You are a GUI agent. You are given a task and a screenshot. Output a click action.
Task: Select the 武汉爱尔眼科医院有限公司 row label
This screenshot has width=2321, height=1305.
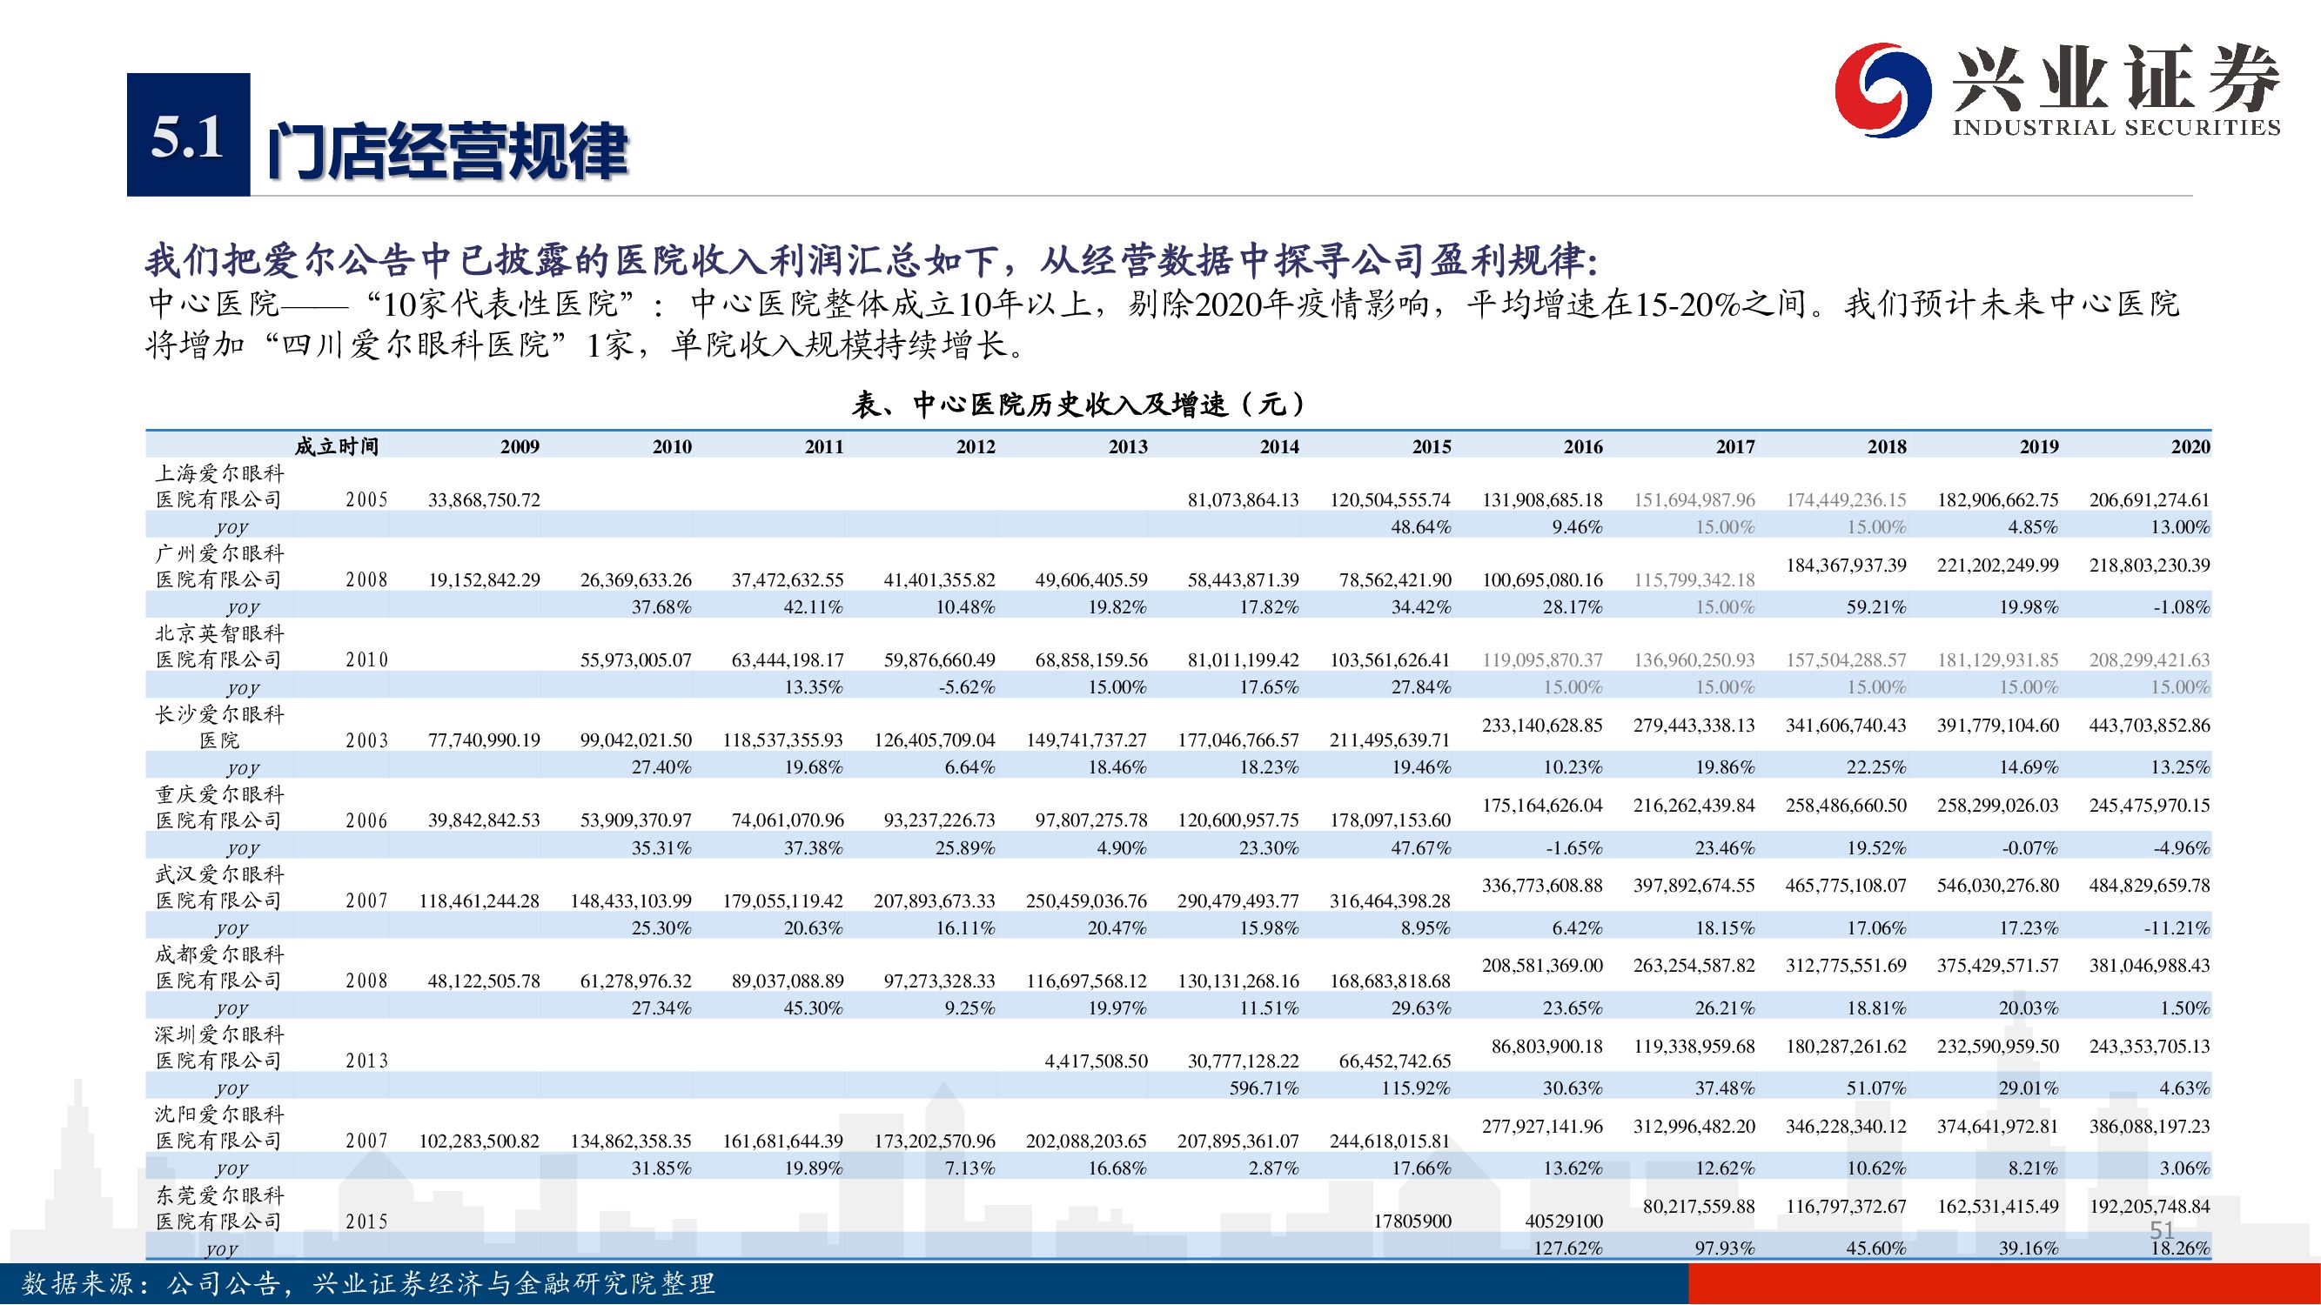point(220,887)
